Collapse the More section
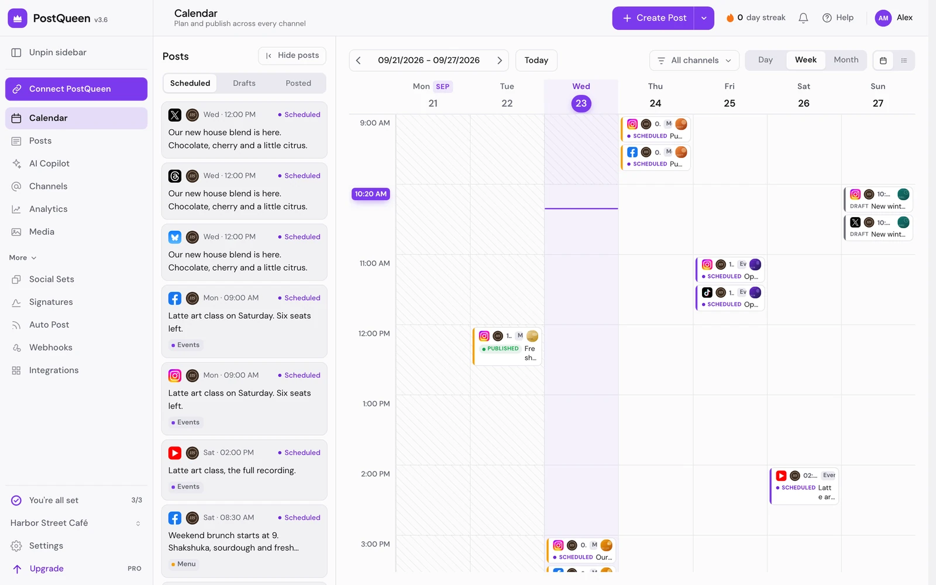 (23, 257)
